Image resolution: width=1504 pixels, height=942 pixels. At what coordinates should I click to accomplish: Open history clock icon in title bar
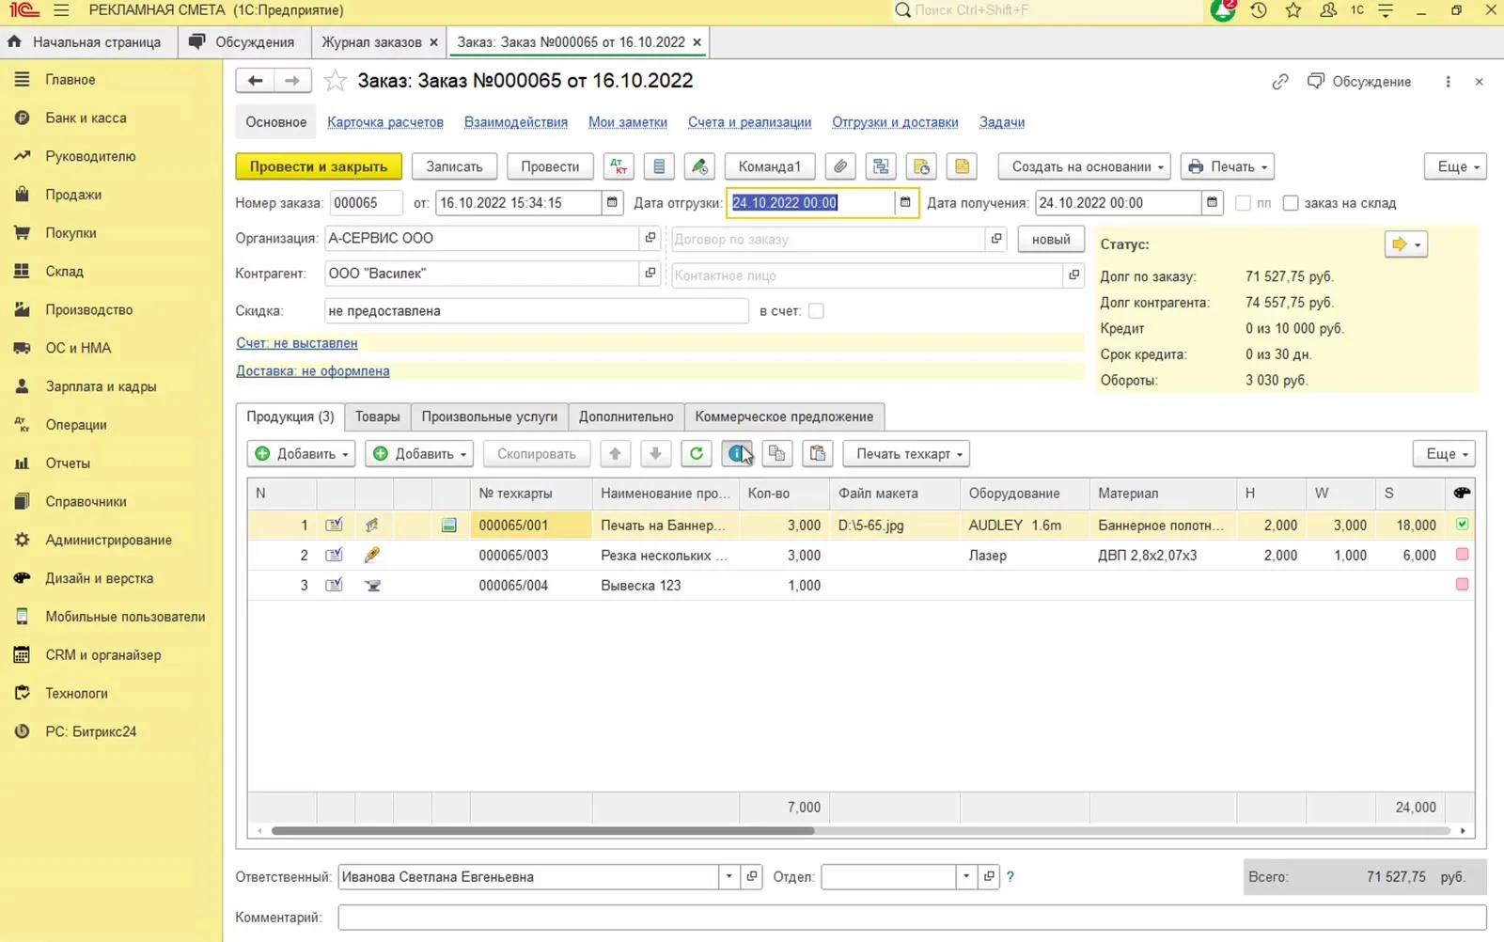click(1259, 10)
